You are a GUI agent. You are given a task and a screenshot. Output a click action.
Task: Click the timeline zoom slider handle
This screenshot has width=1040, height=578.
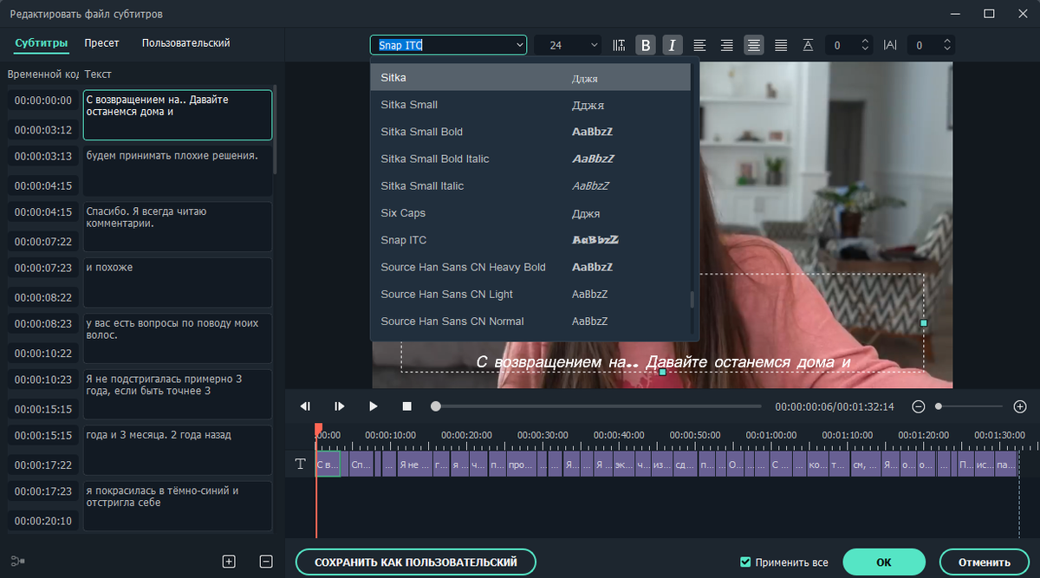pos(939,406)
